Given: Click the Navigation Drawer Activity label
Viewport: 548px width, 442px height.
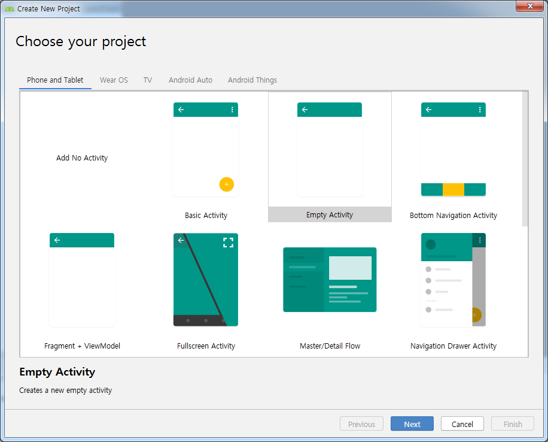Looking at the screenshot, I should 453,346.
